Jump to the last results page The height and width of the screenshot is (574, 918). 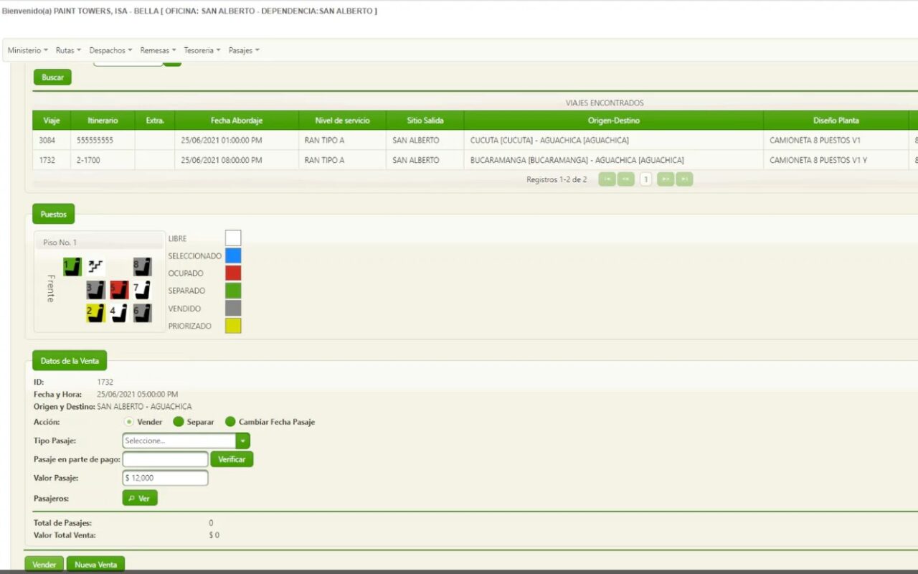pos(684,179)
